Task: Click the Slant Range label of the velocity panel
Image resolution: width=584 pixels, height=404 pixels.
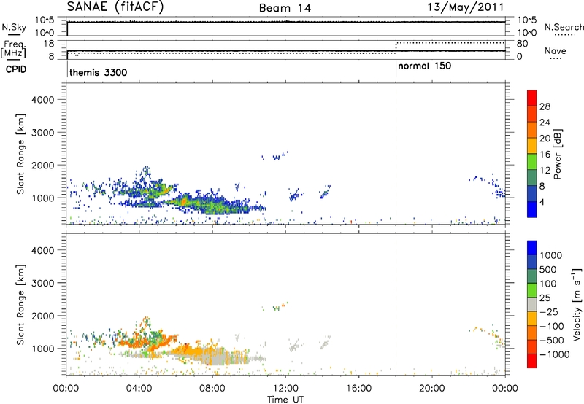Action: (20, 304)
